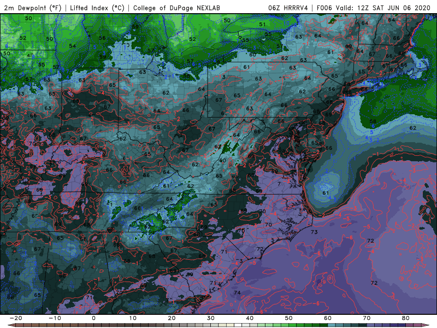Click the "2m Dewpoint (°F)" title text
437x328 pixels.
pos(32,8)
